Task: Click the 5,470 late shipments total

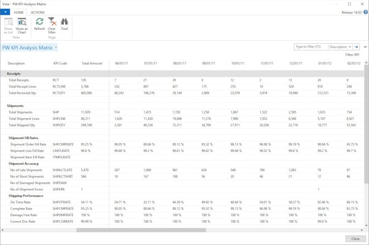Action: point(85,170)
